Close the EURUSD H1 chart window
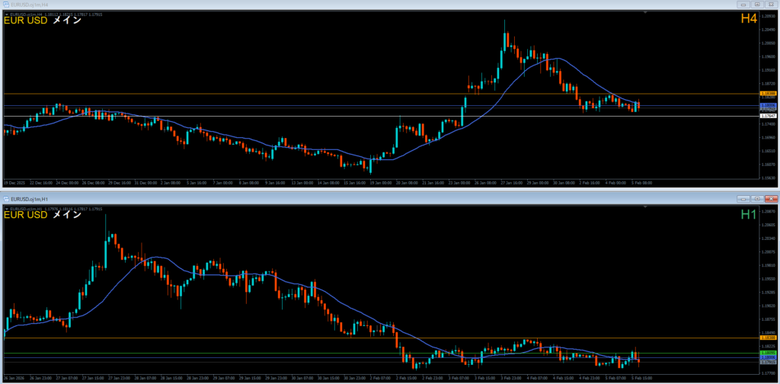 771,198
